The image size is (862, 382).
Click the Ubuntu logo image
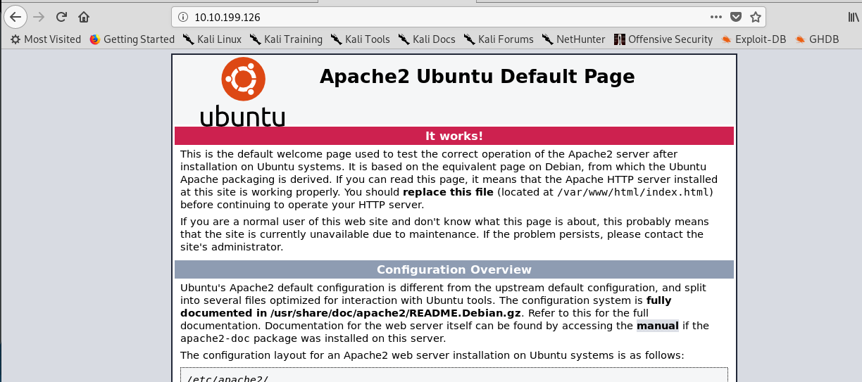click(x=243, y=91)
